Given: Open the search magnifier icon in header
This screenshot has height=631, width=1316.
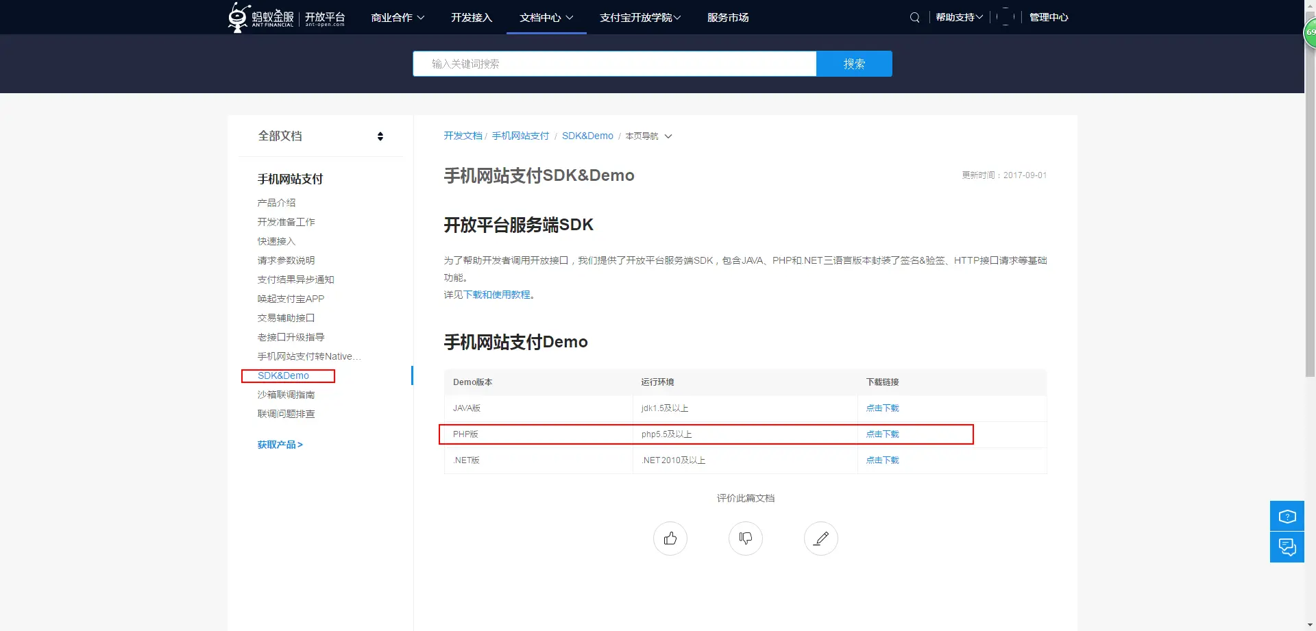Looking at the screenshot, I should click(x=914, y=18).
